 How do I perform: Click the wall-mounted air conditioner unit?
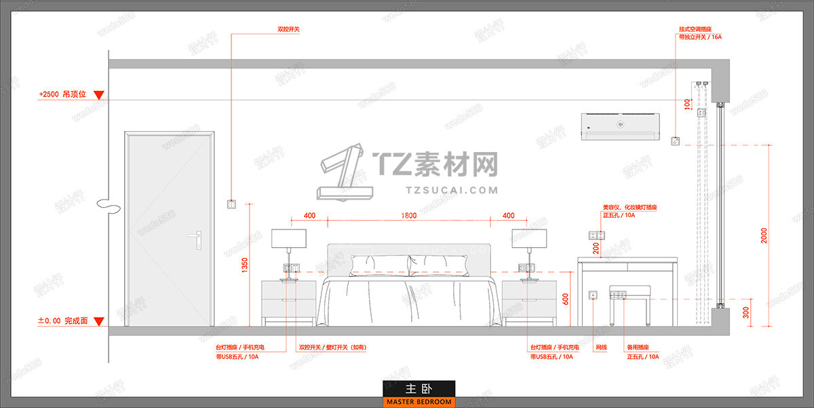[620, 126]
